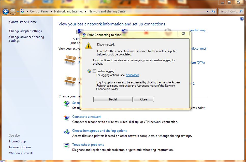Click the Back navigation arrow
246x162 pixels.
coord(6,11)
